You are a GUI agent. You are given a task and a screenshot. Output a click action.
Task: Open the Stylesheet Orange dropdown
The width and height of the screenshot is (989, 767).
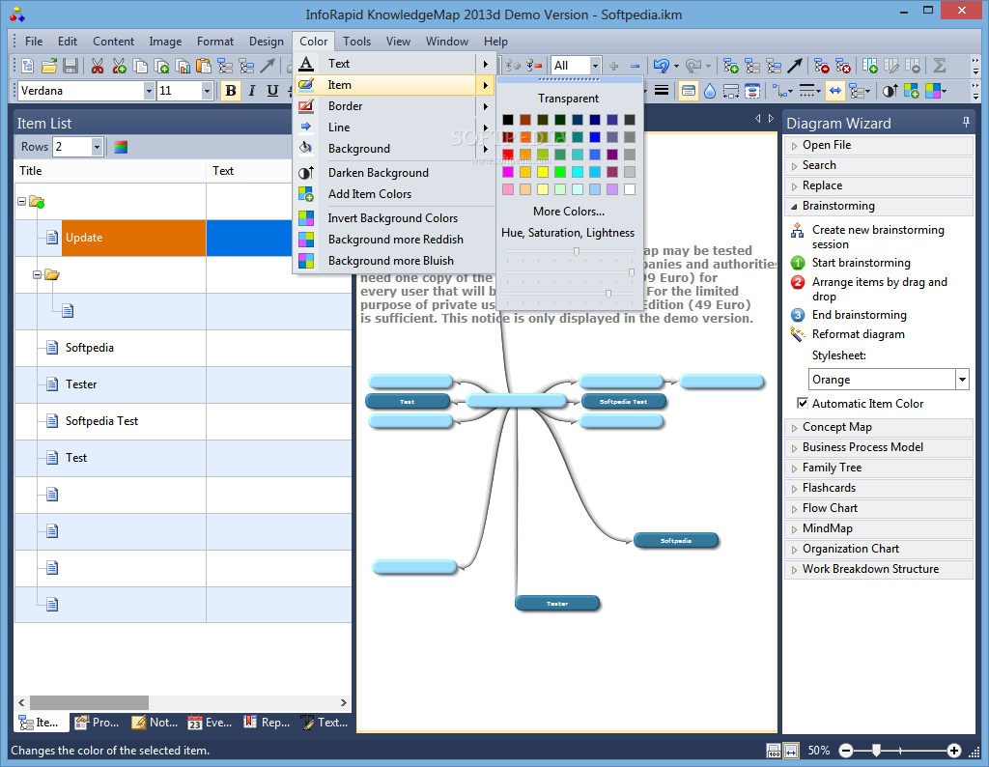[962, 380]
